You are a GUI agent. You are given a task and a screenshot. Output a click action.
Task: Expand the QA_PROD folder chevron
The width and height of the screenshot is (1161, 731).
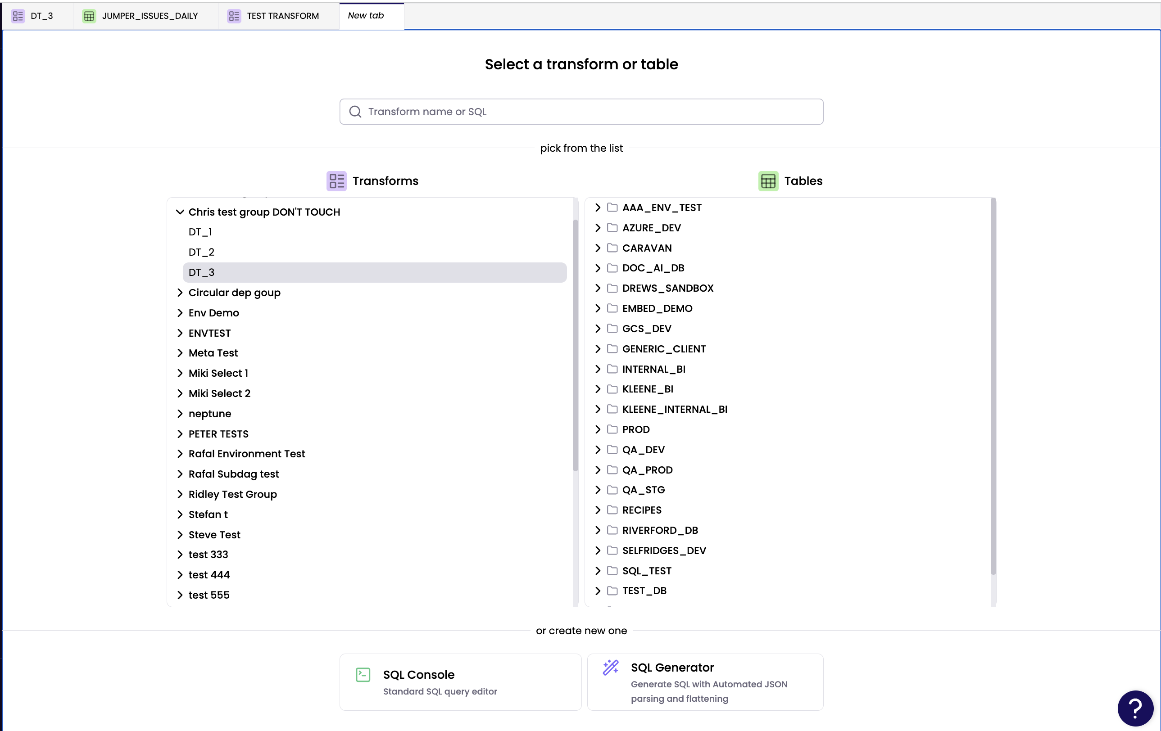click(598, 469)
